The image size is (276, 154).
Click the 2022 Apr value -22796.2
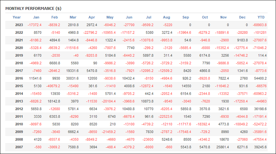(x=90, y=33)
